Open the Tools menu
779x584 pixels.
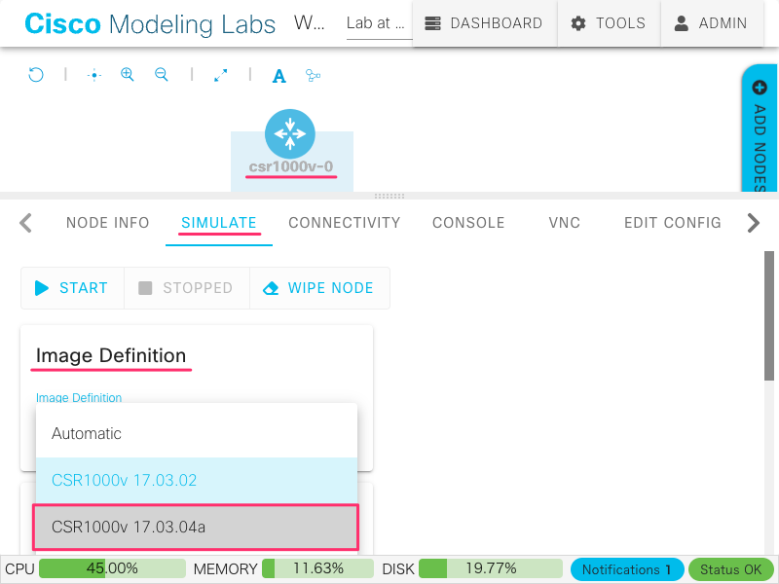click(x=609, y=23)
